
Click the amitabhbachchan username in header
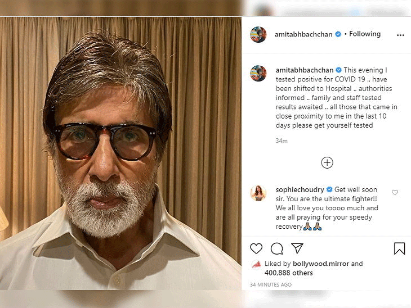tap(304, 34)
